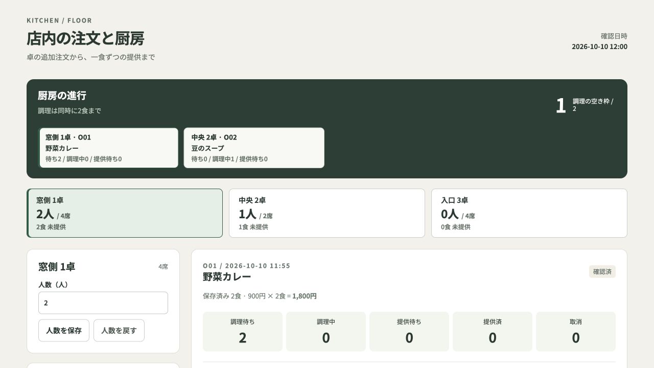Click the 提供待ち count tile
The width and height of the screenshot is (654, 368).
(x=409, y=332)
